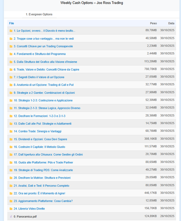This screenshot has height=221, width=181.
Task: Open '4. Fondamenti e Struttura del Programma'
Action: (40, 54)
